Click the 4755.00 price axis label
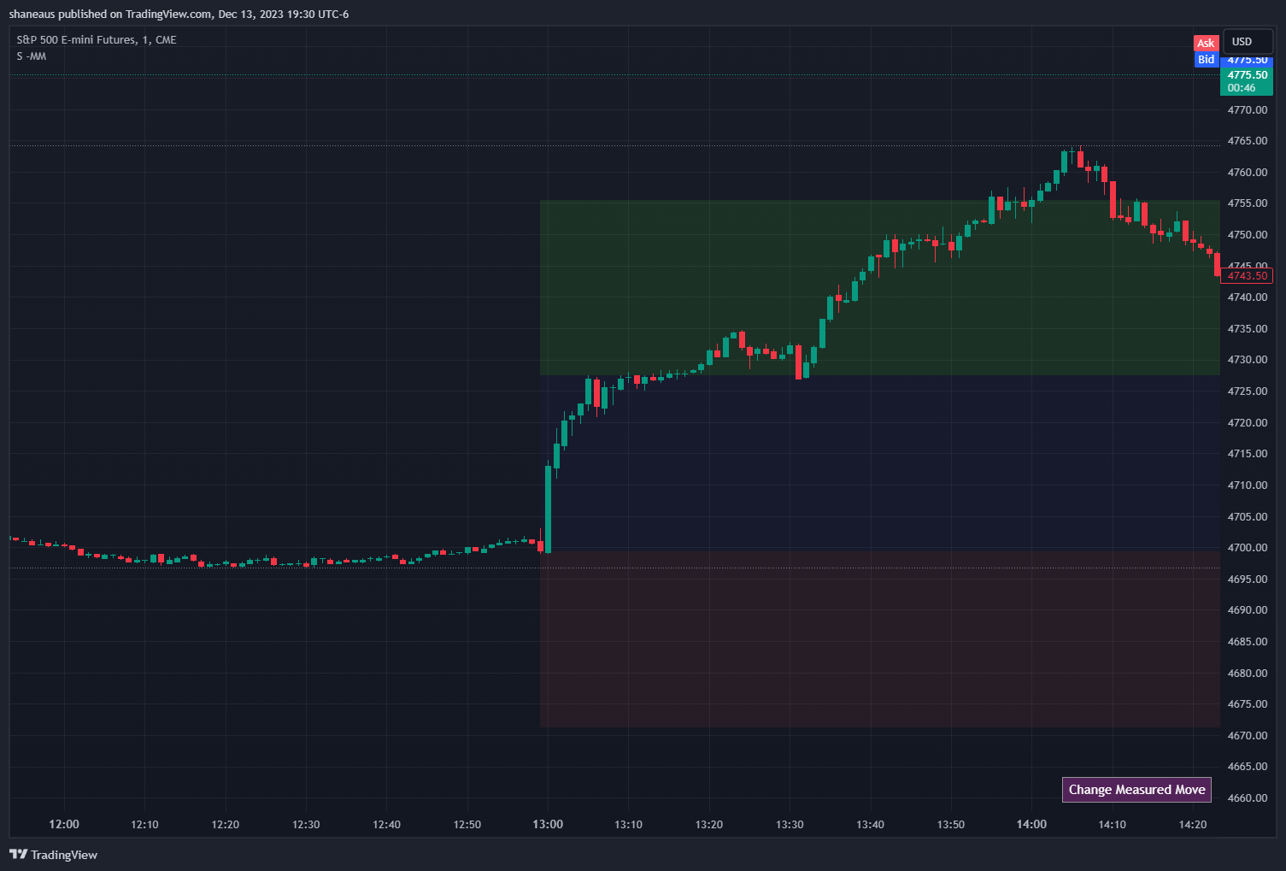Screen dimensions: 1286x871 coord(1248,203)
